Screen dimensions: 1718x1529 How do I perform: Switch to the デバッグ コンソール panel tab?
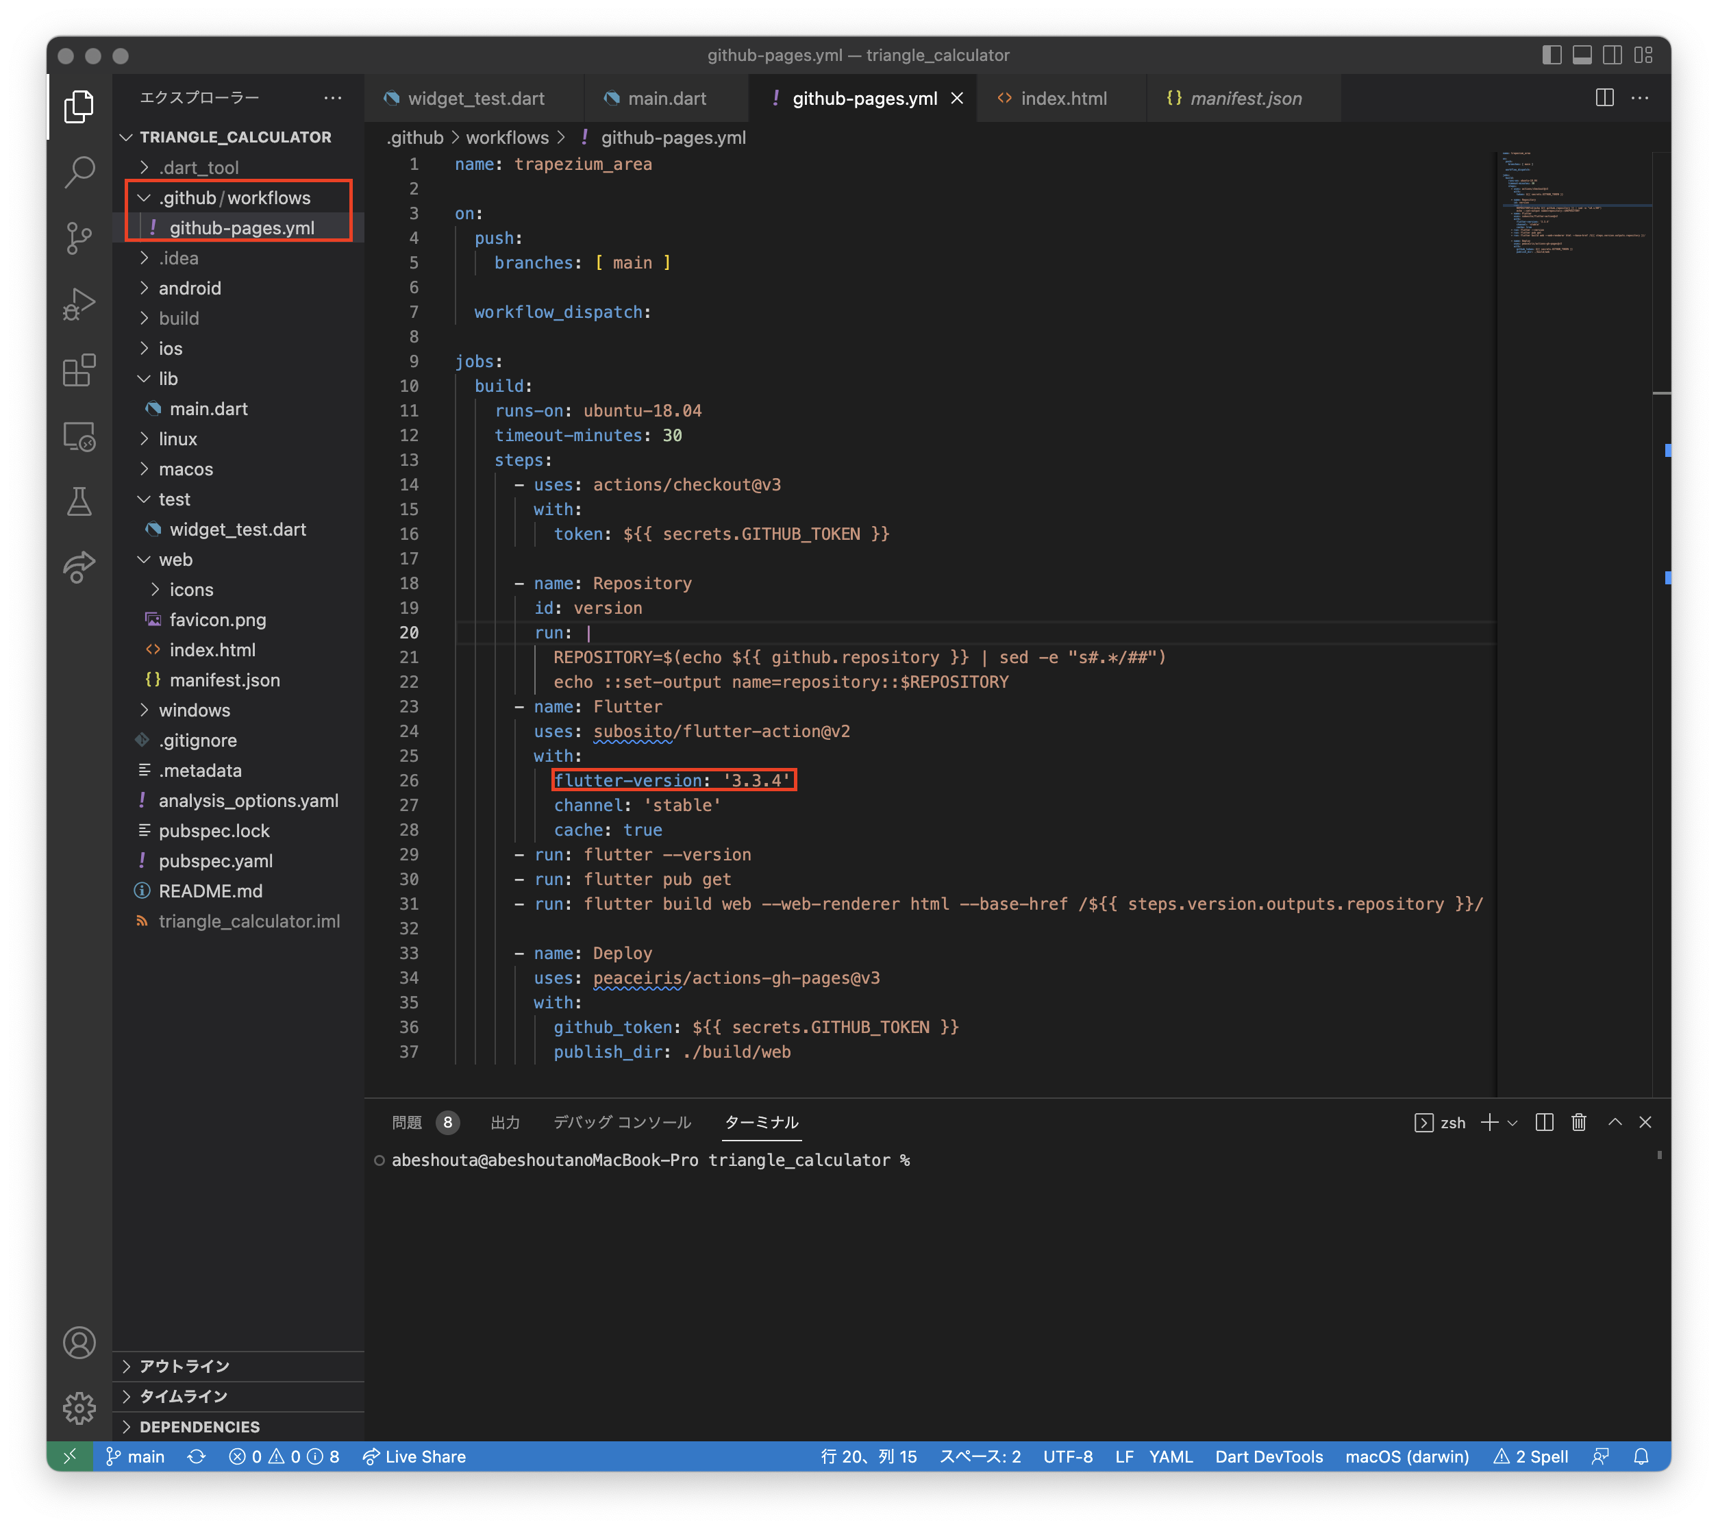pyautogui.click(x=621, y=1122)
